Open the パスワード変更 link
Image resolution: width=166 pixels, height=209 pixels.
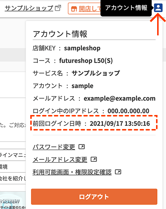(54, 147)
